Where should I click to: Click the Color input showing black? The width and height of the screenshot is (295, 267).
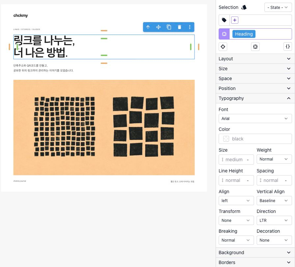pyautogui.click(x=255, y=139)
